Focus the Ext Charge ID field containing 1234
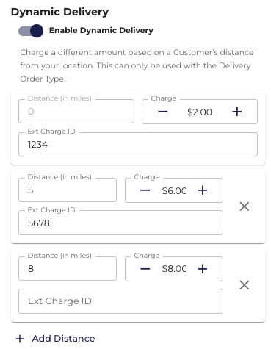The width and height of the screenshot is (271, 349). (138, 145)
